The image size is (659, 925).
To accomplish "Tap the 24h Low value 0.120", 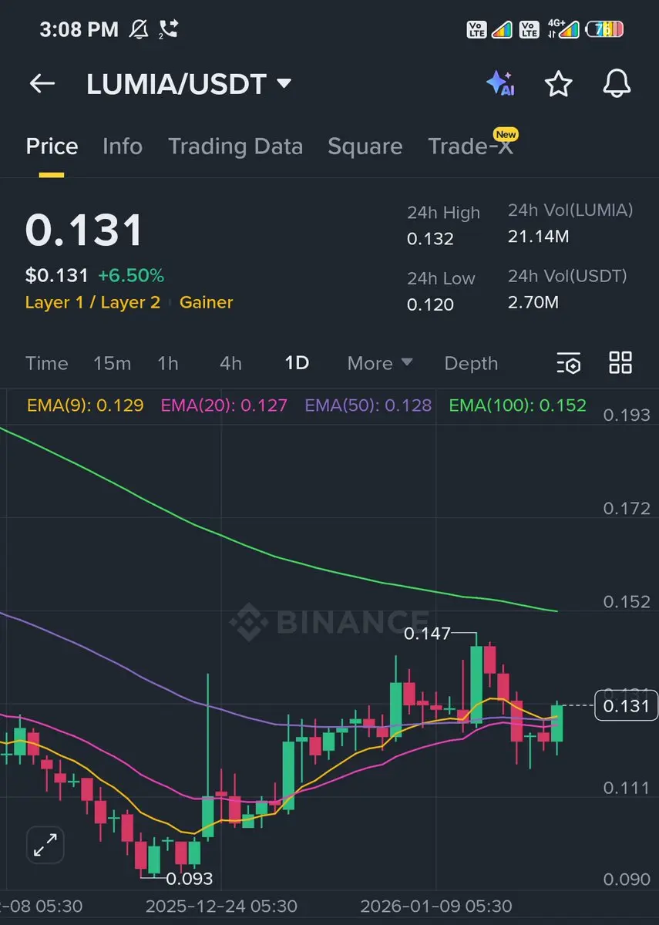I will click(430, 304).
